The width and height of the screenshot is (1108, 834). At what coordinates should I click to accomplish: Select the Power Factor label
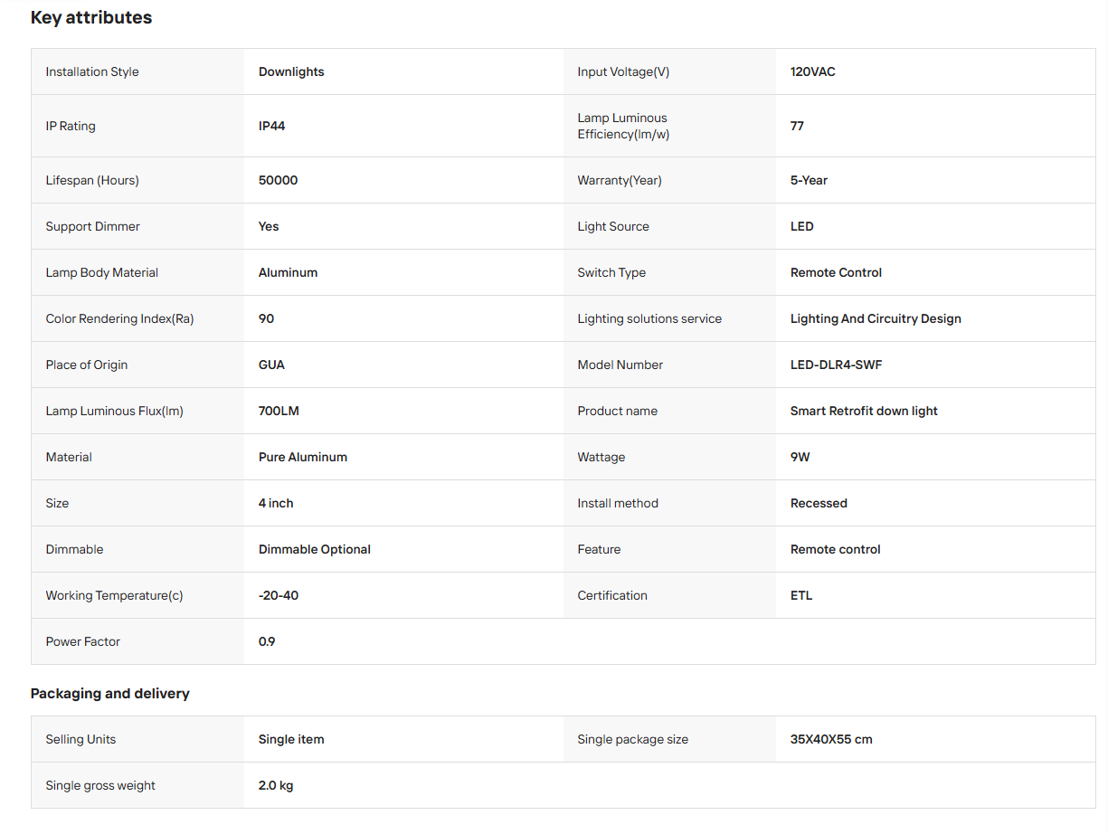(83, 641)
